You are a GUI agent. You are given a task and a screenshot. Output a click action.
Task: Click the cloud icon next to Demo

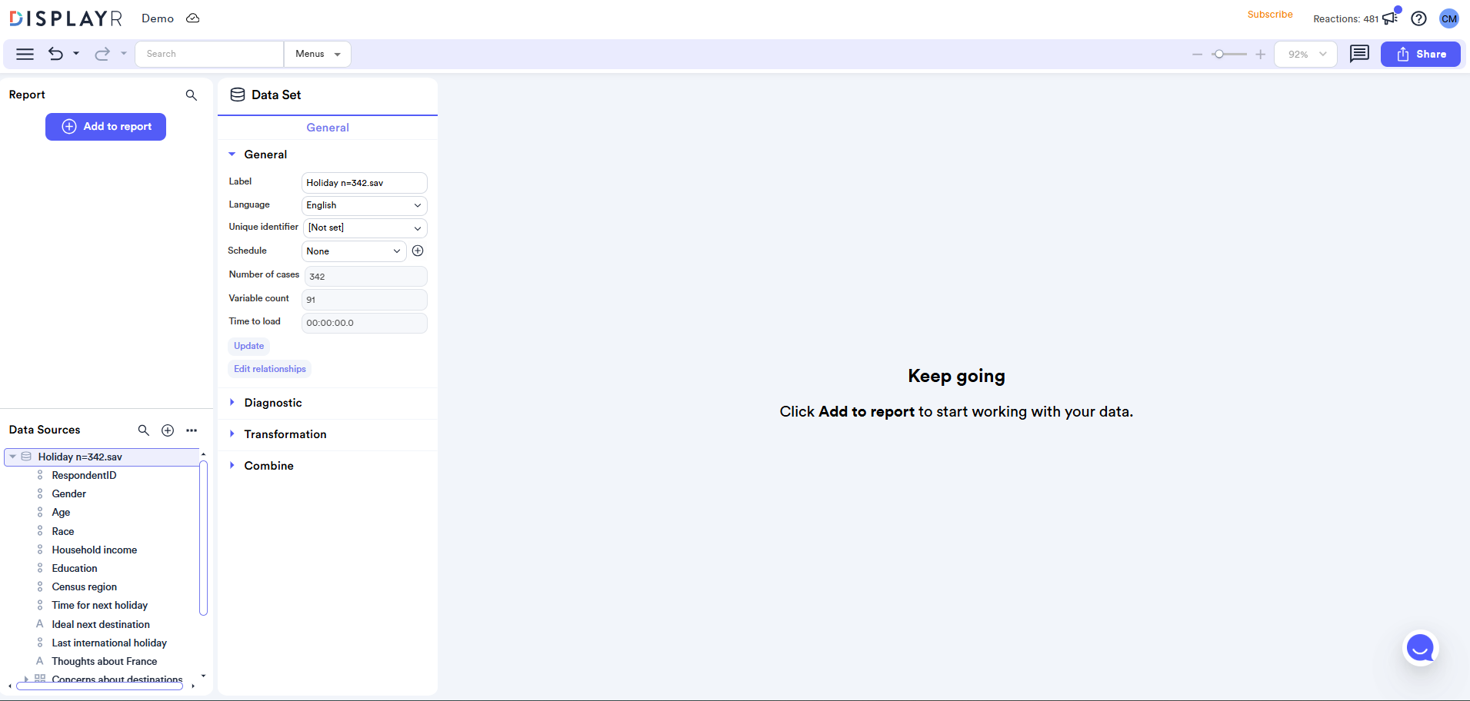[192, 18]
